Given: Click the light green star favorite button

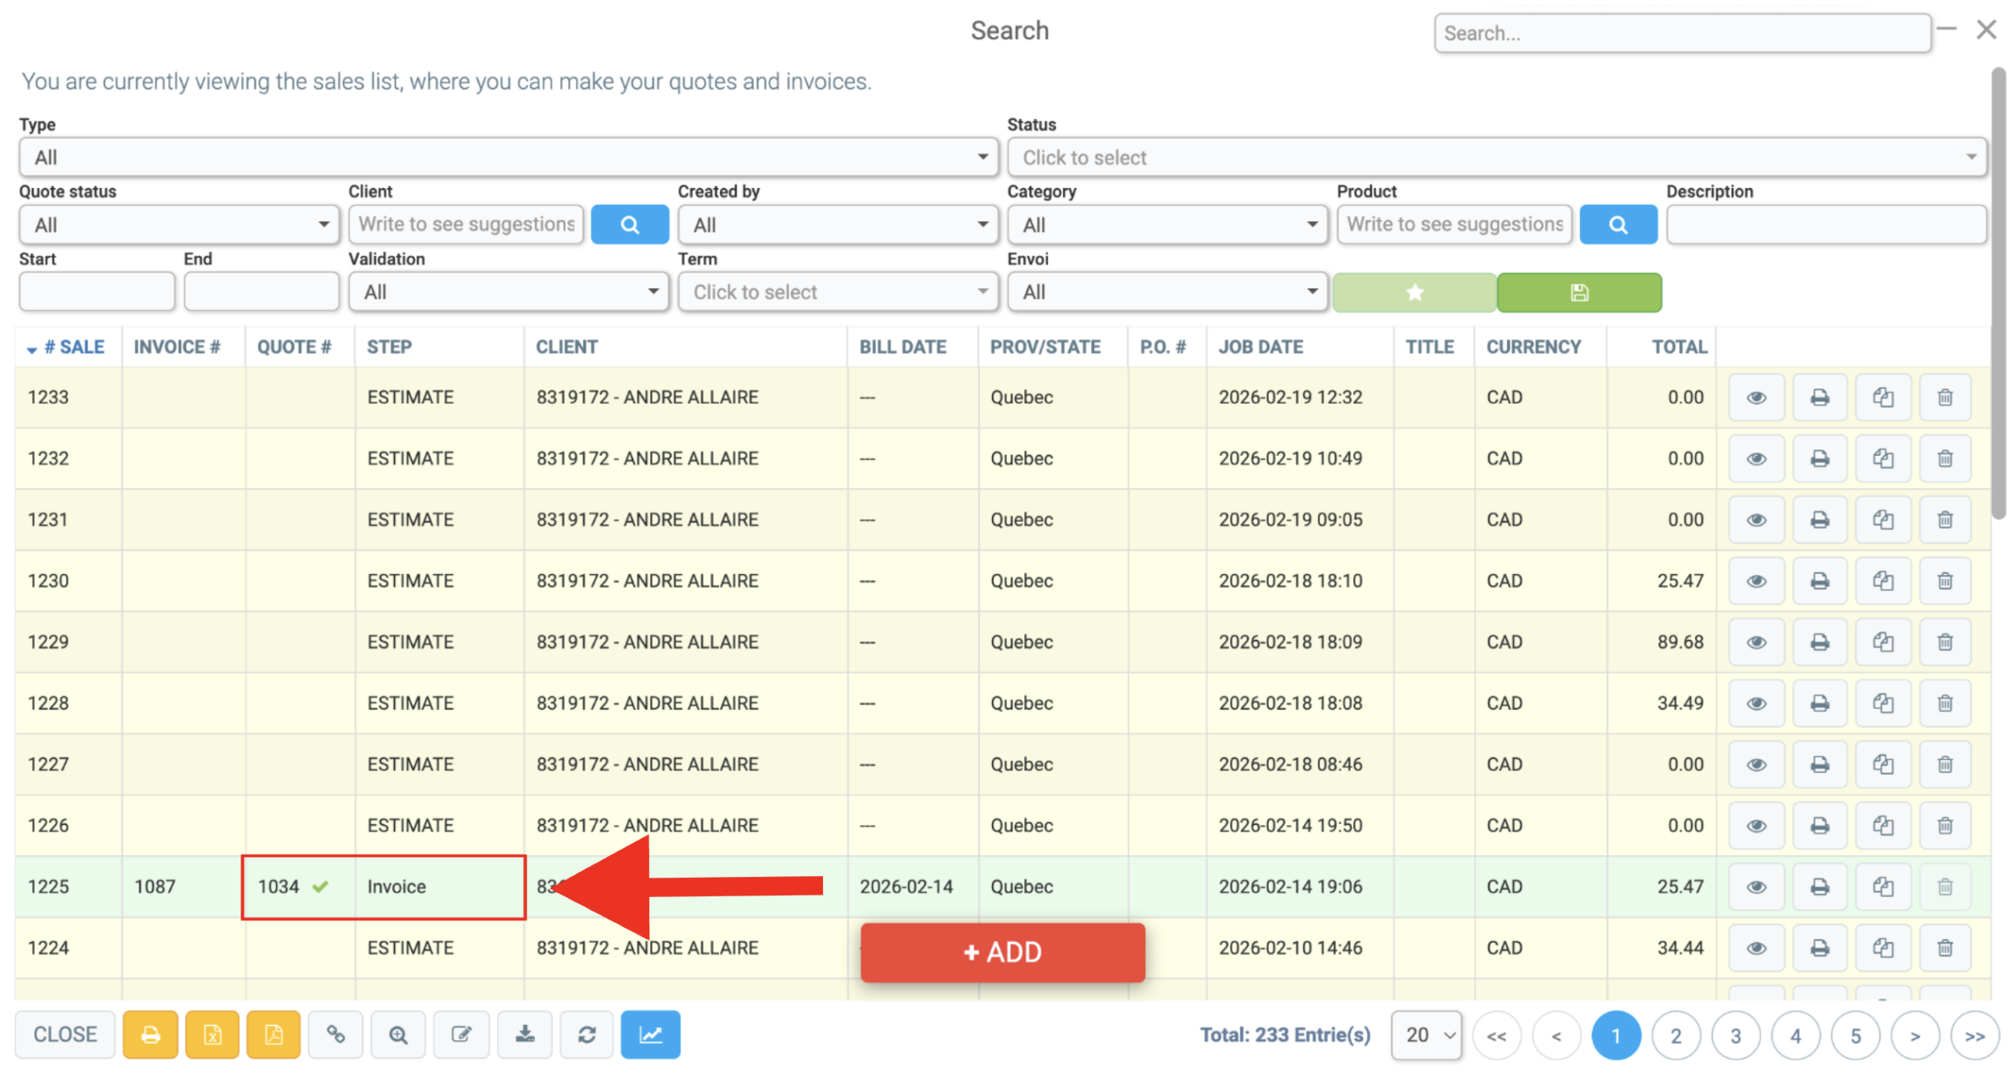Looking at the screenshot, I should point(1414,292).
